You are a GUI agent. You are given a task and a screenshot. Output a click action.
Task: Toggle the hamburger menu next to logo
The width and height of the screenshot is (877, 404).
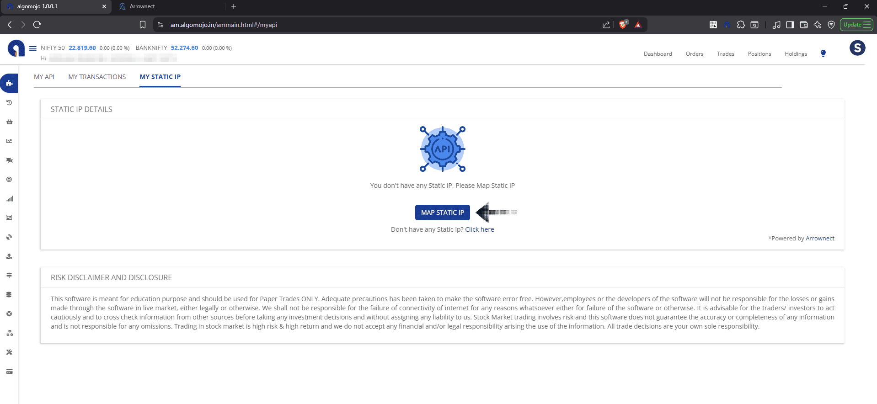click(33, 48)
